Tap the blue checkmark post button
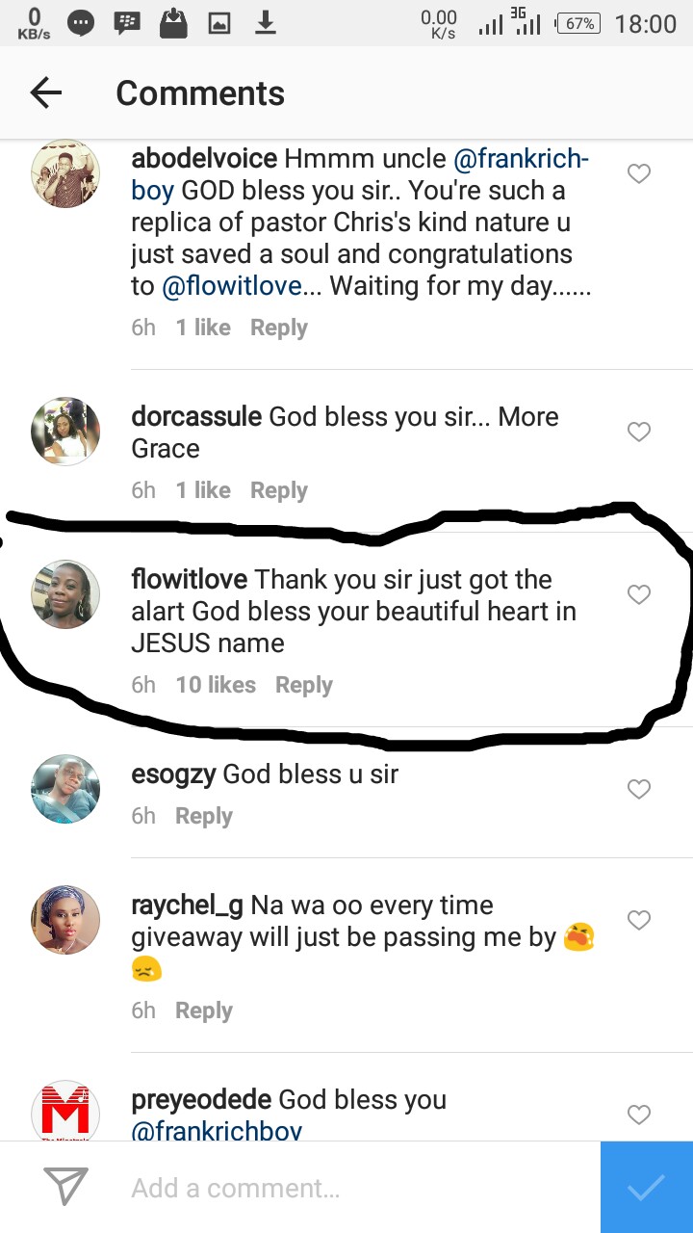Image resolution: width=693 pixels, height=1233 pixels. (x=646, y=1188)
